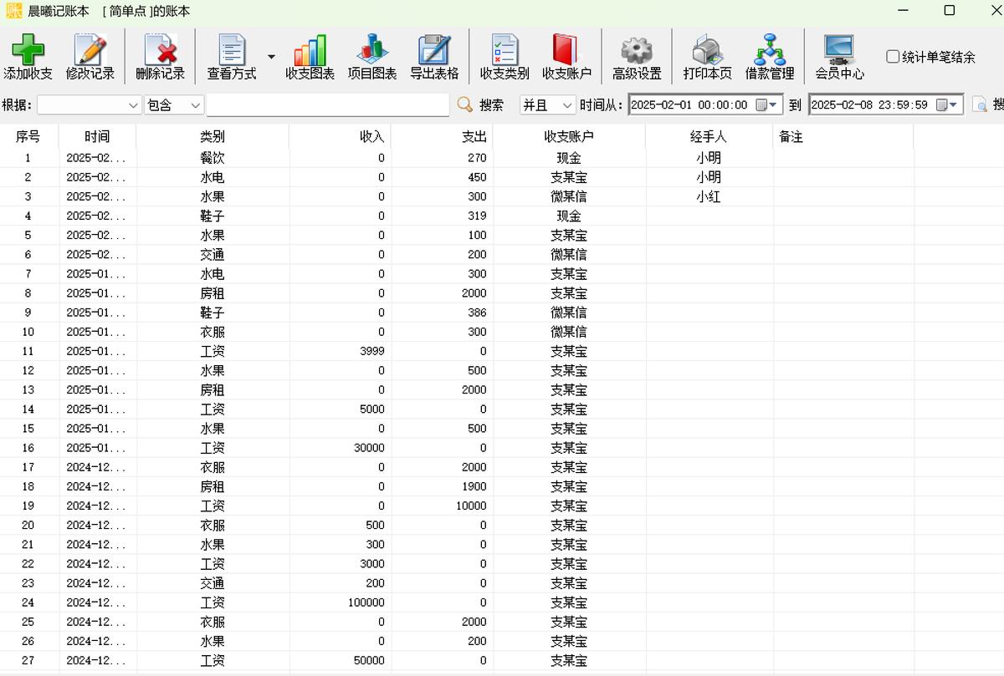Select expense 319 in row 4
Image resolution: width=1004 pixels, height=676 pixels.
477,216
